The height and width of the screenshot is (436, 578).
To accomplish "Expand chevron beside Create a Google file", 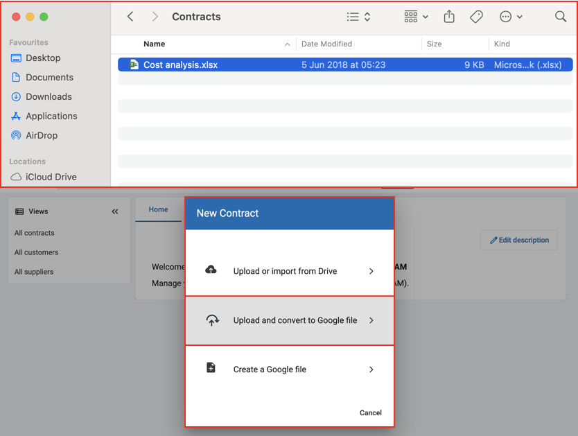I will click(x=371, y=369).
